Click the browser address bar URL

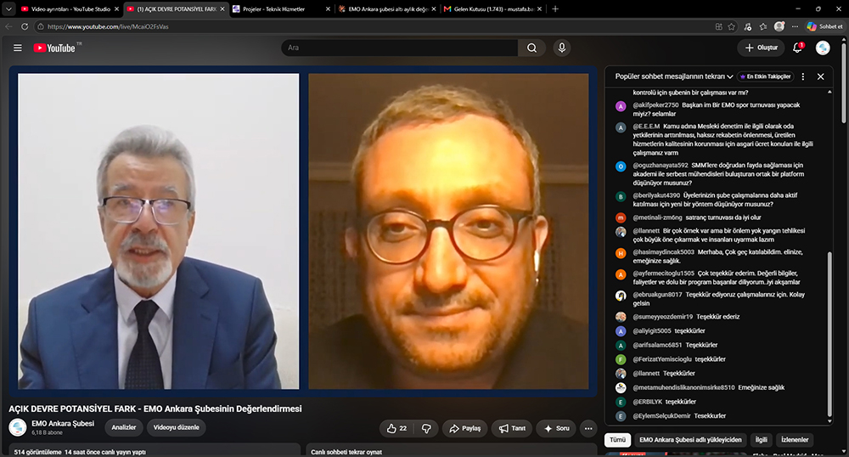click(x=108, y=26)
